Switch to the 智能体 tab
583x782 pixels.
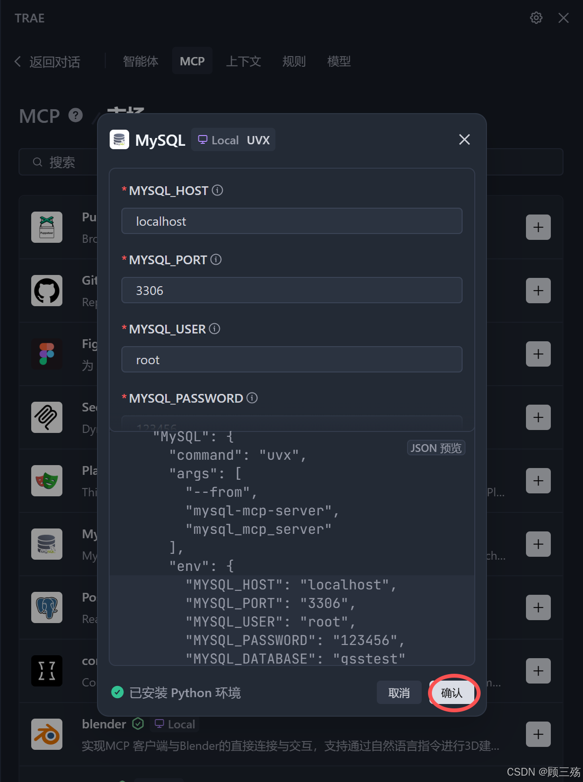(140, 61)
